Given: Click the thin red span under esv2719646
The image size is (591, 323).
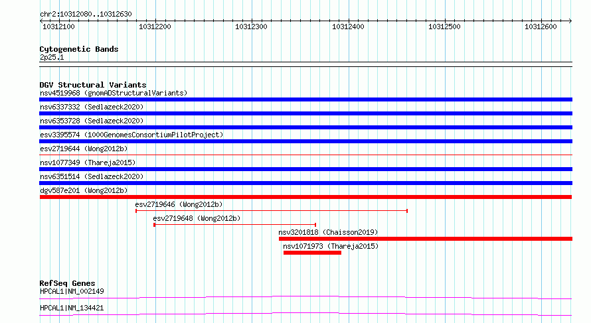Looking at the screenshot, I should click(x=272, y=211).
